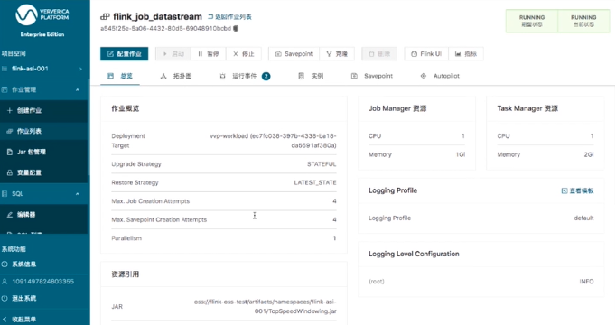This screenshot has height=325, width=616.
Task: Click the vvp-workload deployment target value
Action: click(273, 141)
